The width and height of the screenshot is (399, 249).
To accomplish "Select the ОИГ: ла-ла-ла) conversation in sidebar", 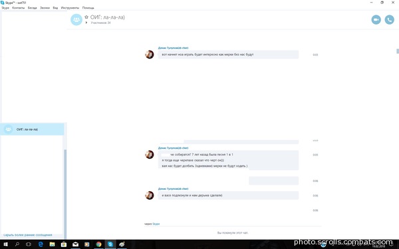I will point(32,129).
